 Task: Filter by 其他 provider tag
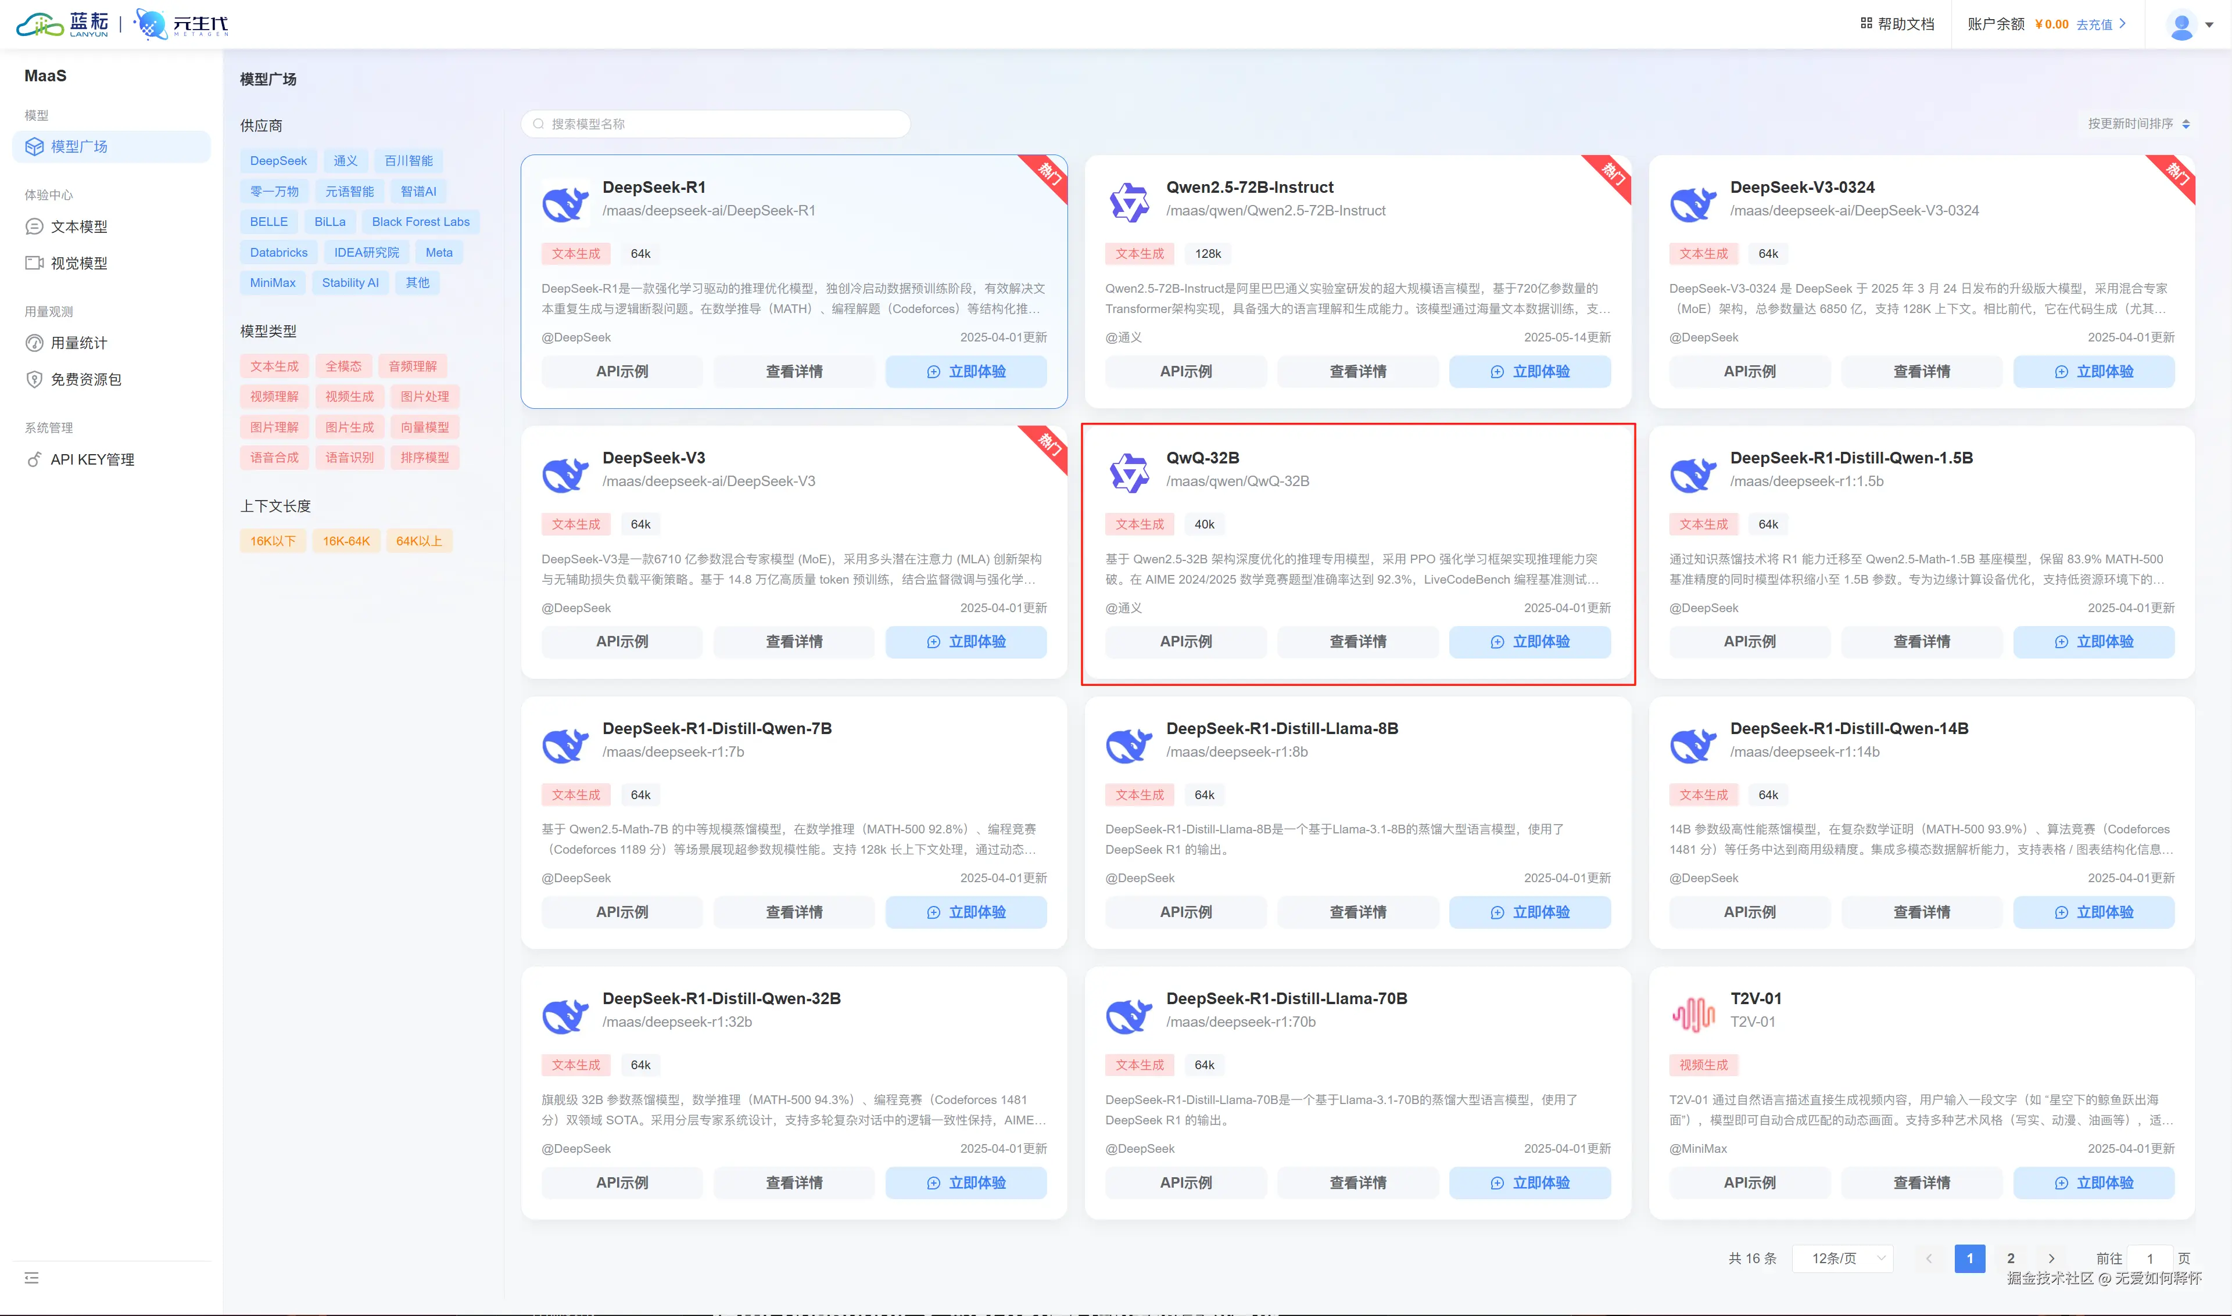[418, 283]
